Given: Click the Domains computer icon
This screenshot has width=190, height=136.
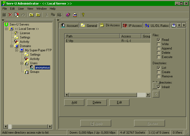Looking at the screenshot, I should click(16, 46).
